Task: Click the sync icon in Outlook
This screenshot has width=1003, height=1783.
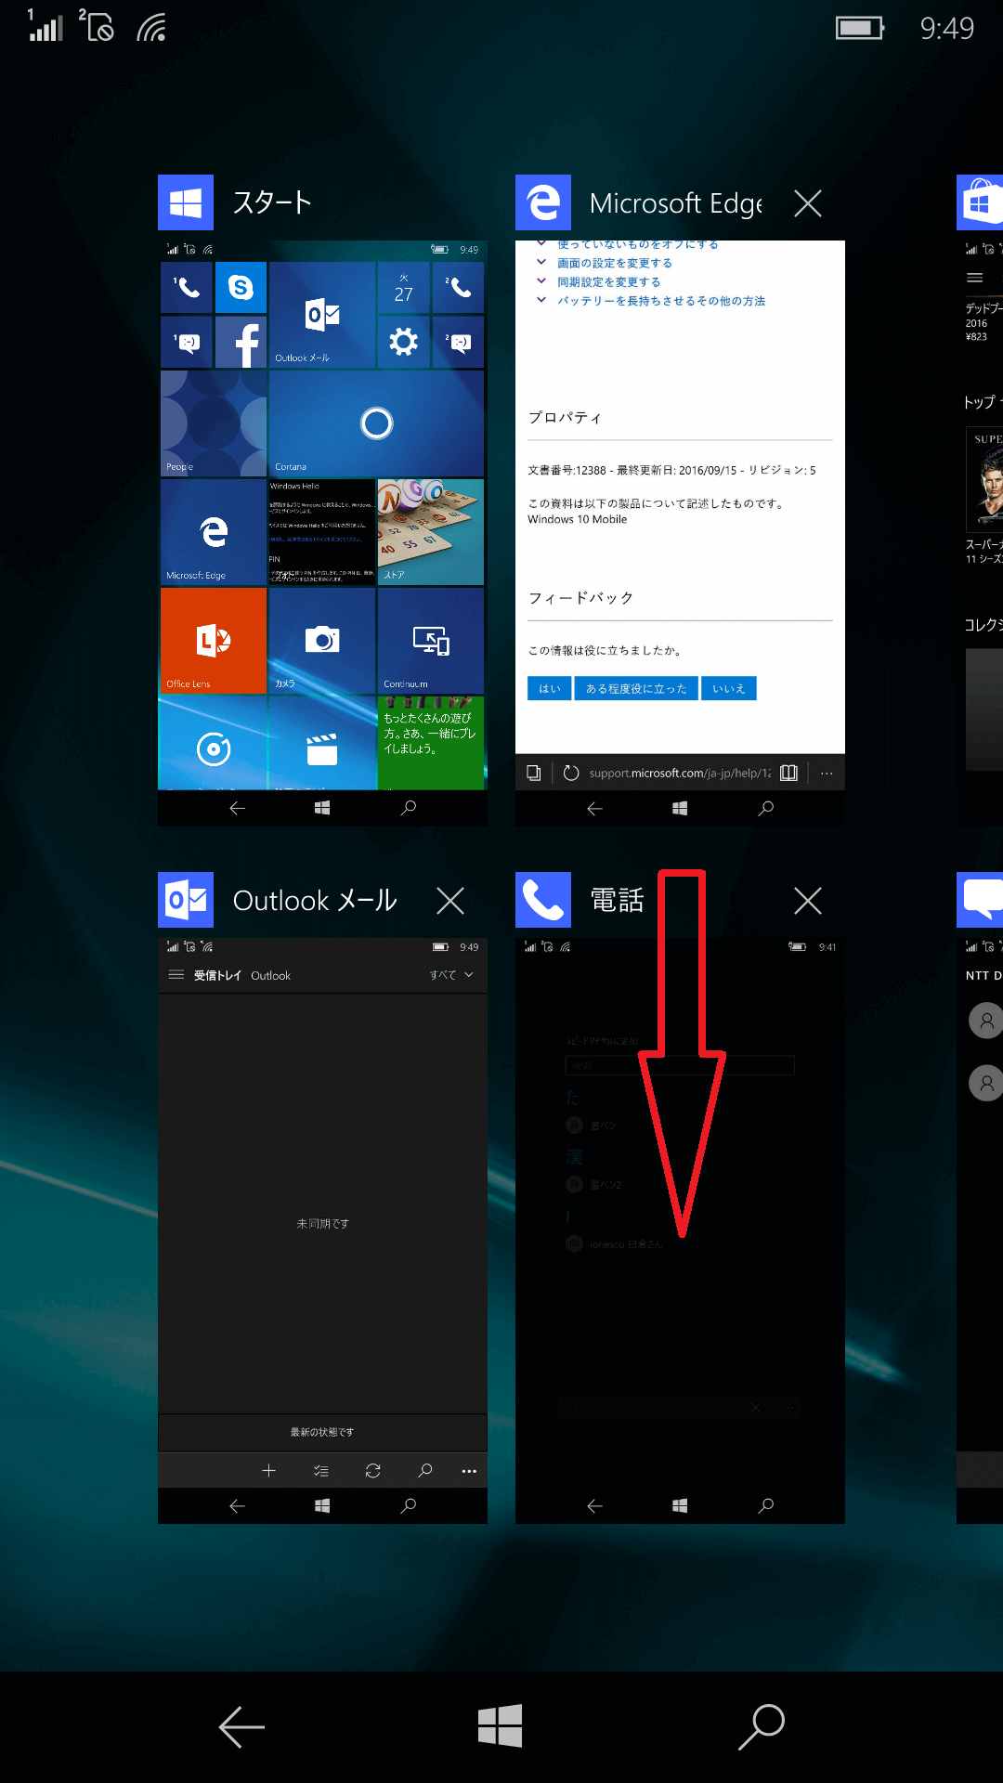Action: click(373, 1471)
